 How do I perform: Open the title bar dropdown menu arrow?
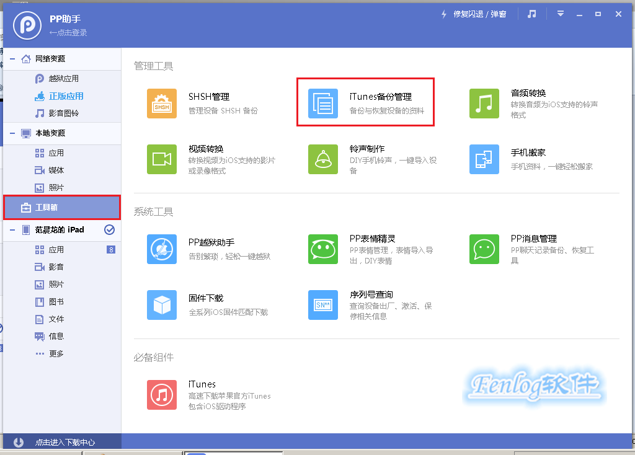(x=561, y=14)
